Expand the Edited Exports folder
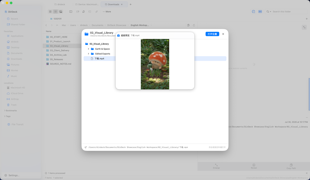The image size is (310, 180). (88, 54)
